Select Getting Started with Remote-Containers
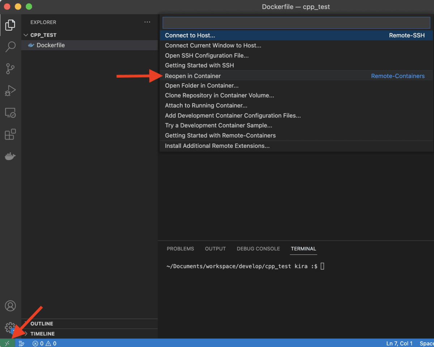This screenshot has width=434, height=347. click(296, 136)
